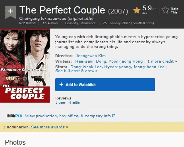Expand See full cast & crew
Screen dimensions: 184x147
tap(76, 71)
